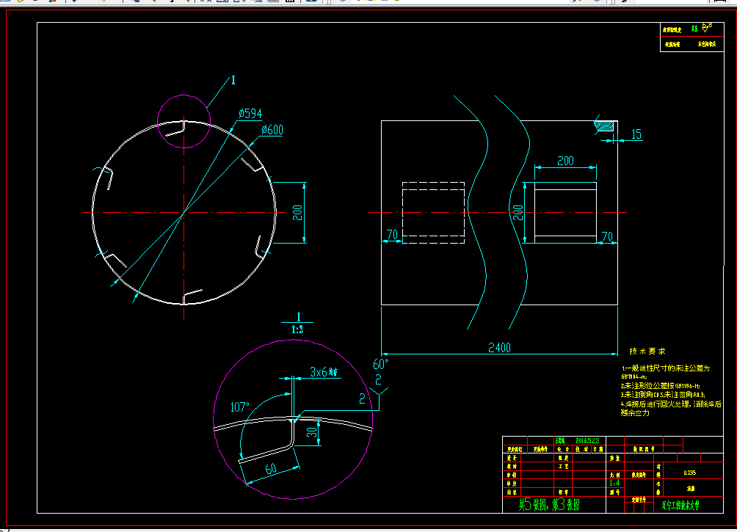The height and width of the screenshot is (532, 737).
Task: Click the 'I' leader label by magenta circle
Action: pyautogui.click(x=233, y=81)
